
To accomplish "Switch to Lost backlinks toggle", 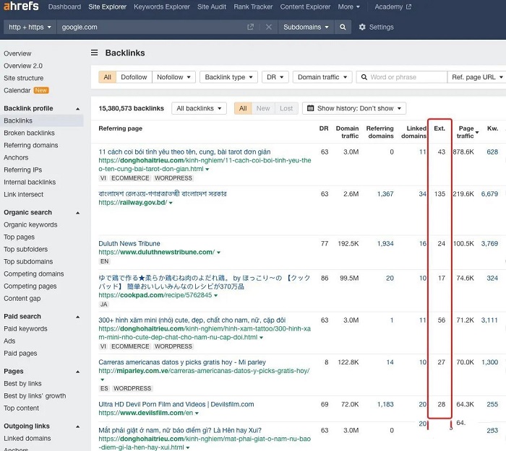I will pos(286,108).
